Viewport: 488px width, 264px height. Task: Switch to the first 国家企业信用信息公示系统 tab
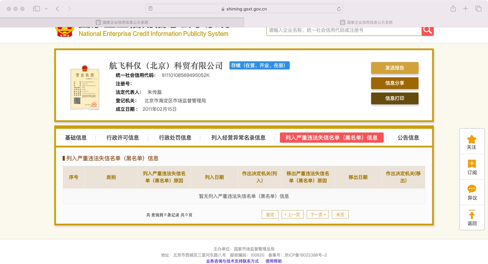(x=122, y=22)
